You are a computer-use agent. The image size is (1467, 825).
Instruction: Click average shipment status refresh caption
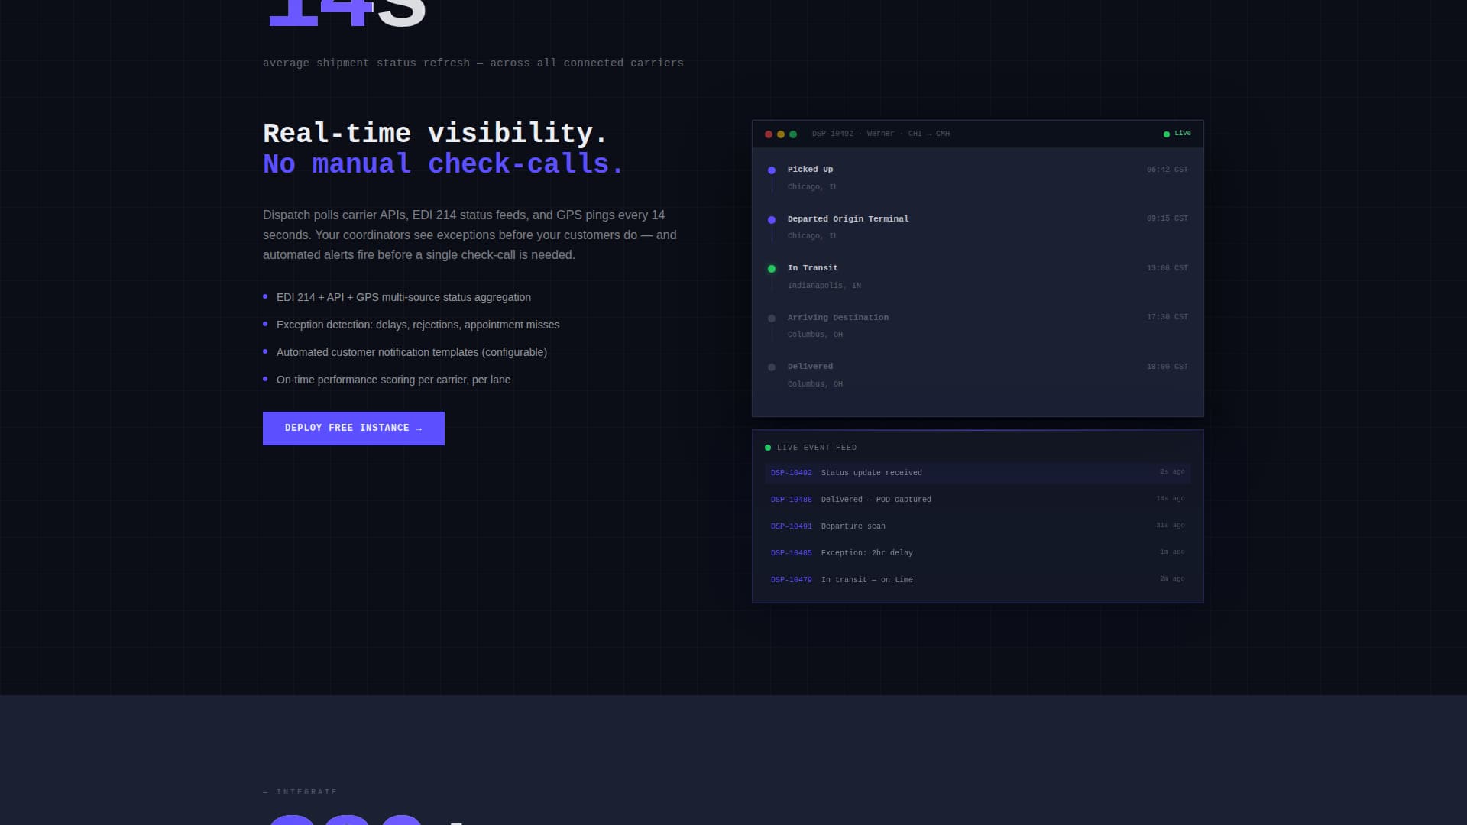(473, 63)
